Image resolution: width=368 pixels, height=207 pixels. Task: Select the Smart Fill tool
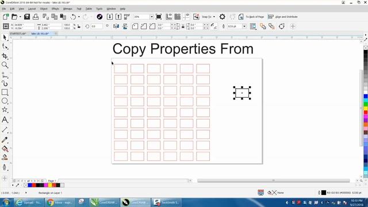click(5, 157)
